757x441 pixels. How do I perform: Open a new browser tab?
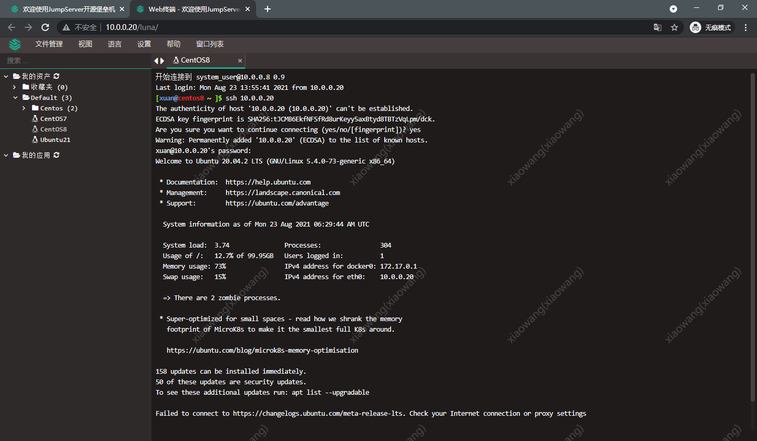(x=268, y=9)
